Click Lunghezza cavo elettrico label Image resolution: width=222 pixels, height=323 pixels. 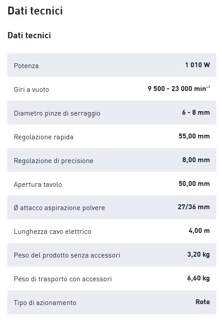coord(52,232)
